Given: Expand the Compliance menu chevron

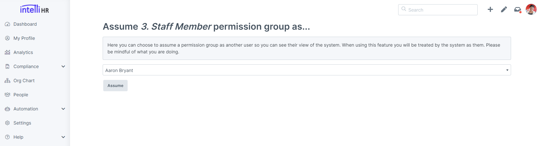Looking at the screenshot, I should (x=63, y=67).
